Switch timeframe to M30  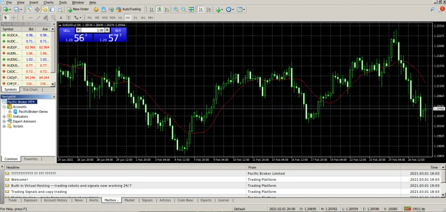pyautogui.click(x=113, y=18)
